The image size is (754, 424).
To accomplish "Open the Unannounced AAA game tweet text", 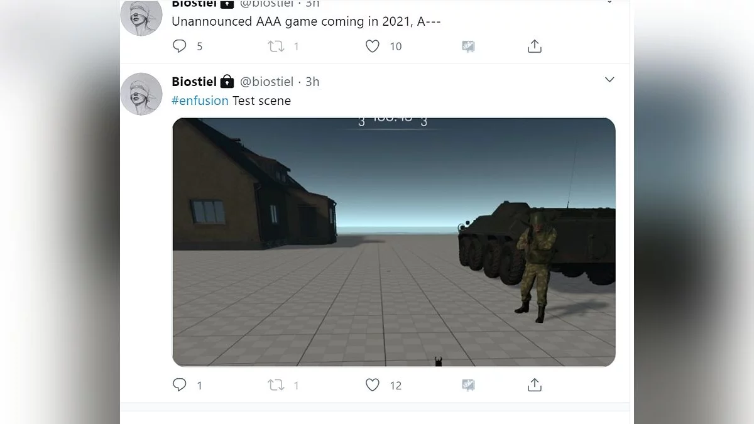I will [x=307, y=21].
